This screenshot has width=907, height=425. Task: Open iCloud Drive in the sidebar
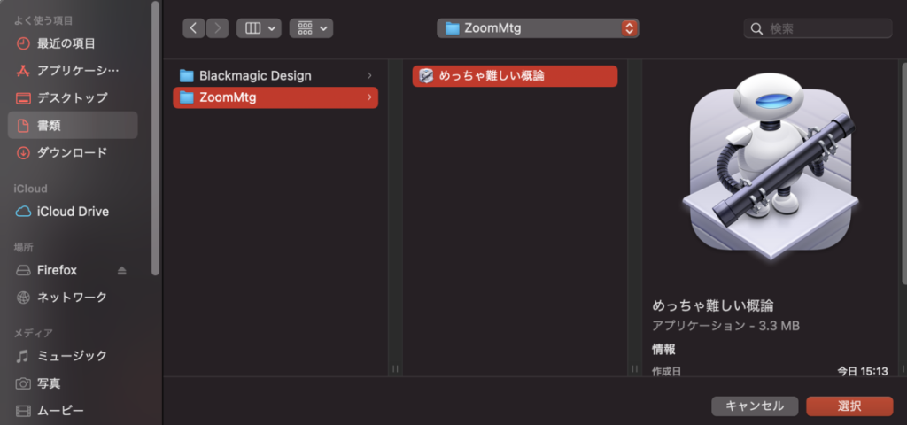73,212
